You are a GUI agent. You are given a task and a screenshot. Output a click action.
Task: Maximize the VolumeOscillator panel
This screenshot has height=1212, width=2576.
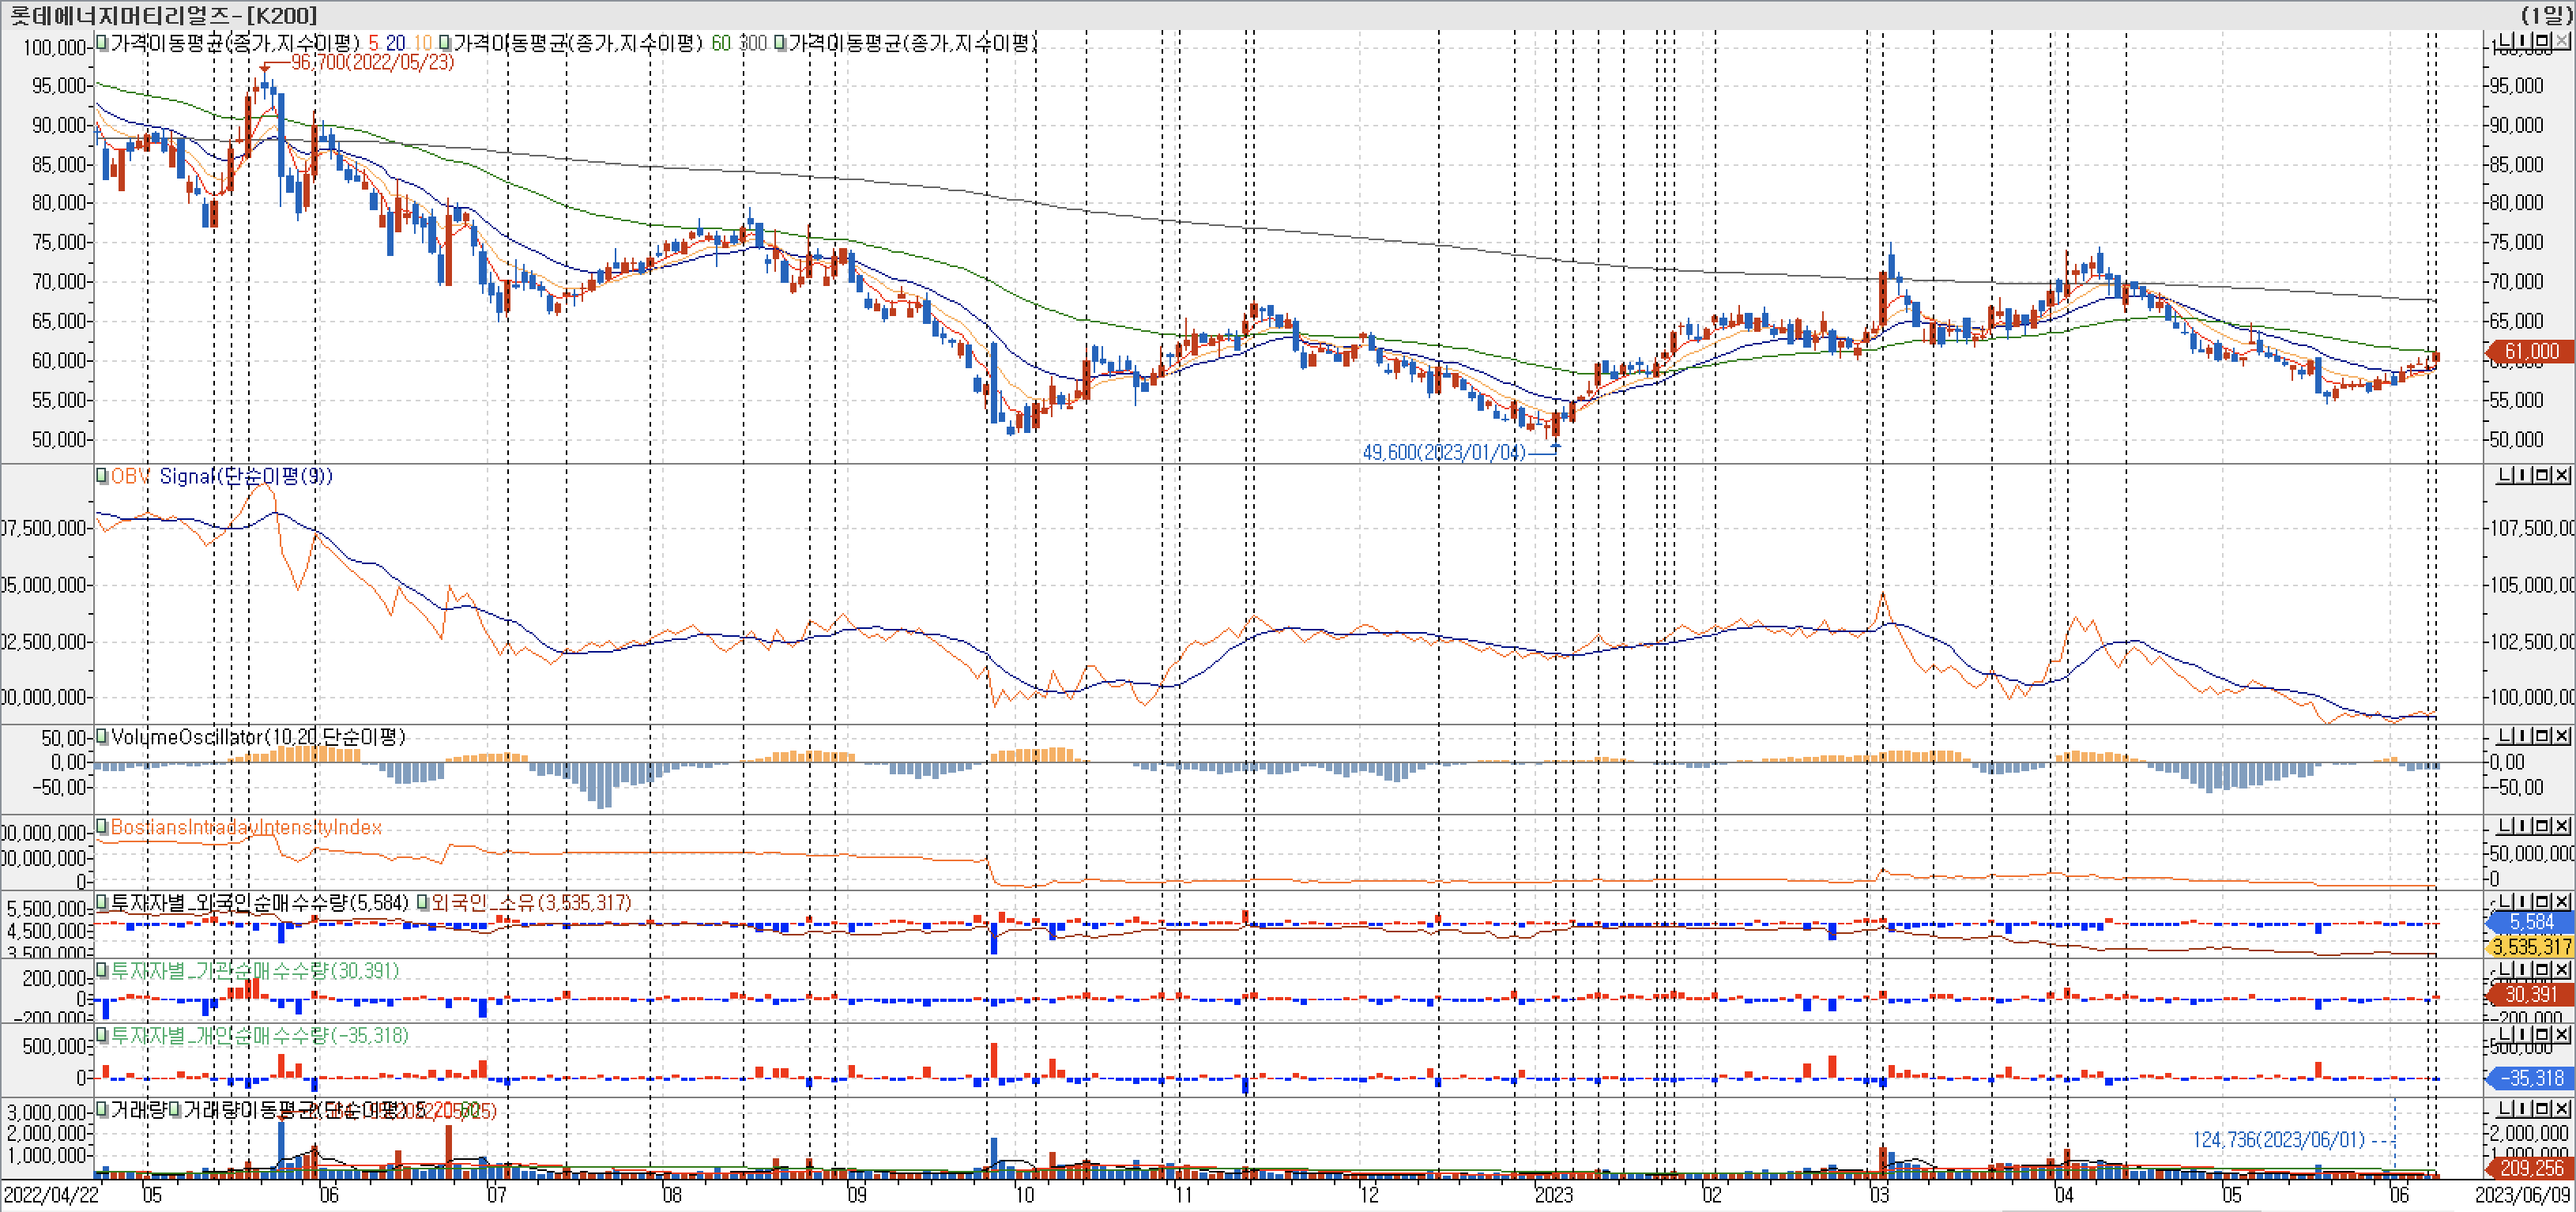click(x=2543, y=736)
